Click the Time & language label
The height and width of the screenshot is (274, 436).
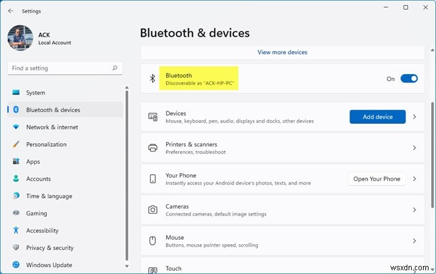pos(49,196)
